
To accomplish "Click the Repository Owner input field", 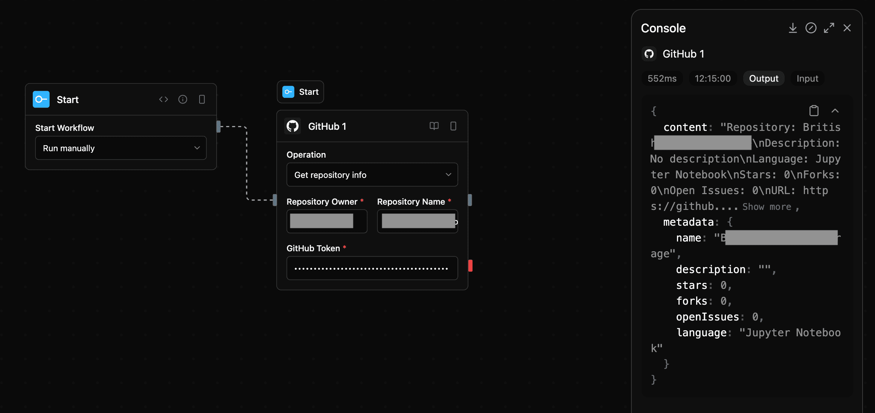I will point(326,221).
